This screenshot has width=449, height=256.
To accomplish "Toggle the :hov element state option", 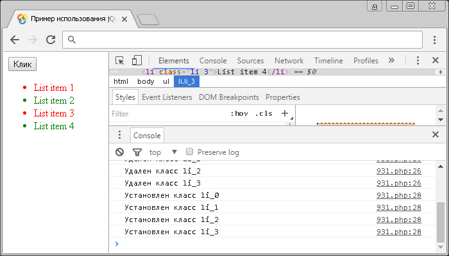I will [239, 113].
